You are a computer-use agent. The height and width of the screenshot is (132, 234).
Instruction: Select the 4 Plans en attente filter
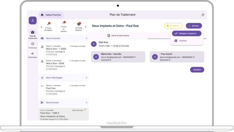tap(64, 27)
